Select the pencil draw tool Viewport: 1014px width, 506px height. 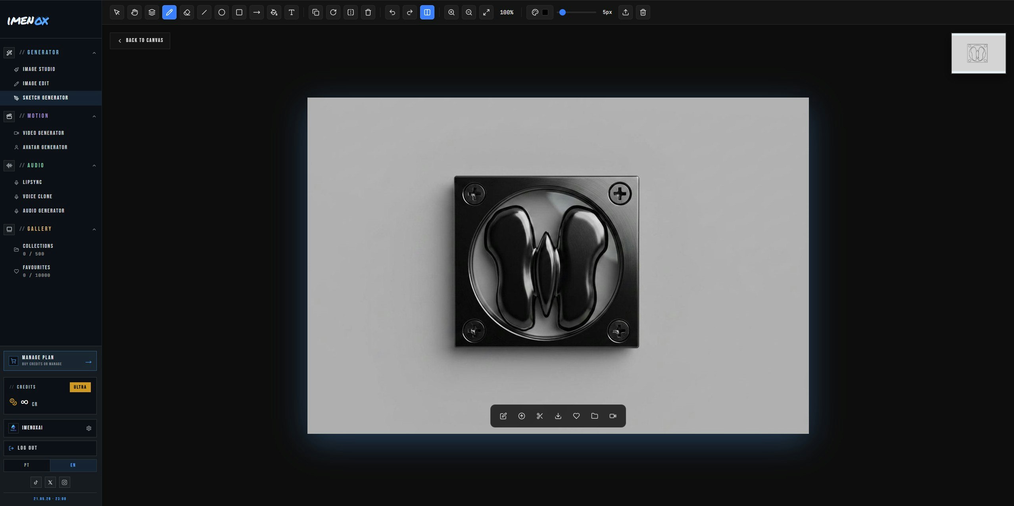tap(169, 12)
